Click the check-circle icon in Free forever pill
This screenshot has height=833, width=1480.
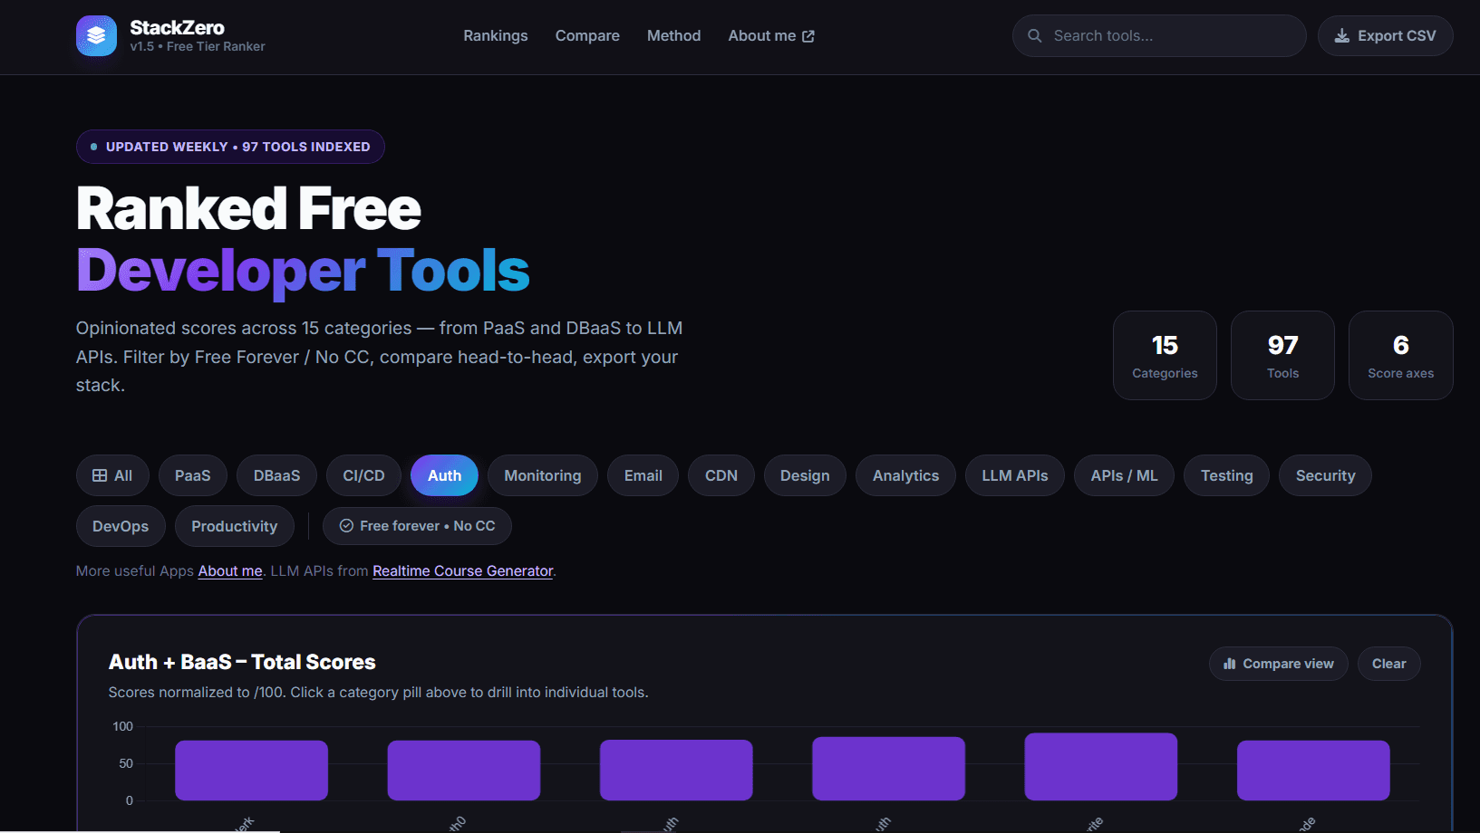click(x=346, y=526)
